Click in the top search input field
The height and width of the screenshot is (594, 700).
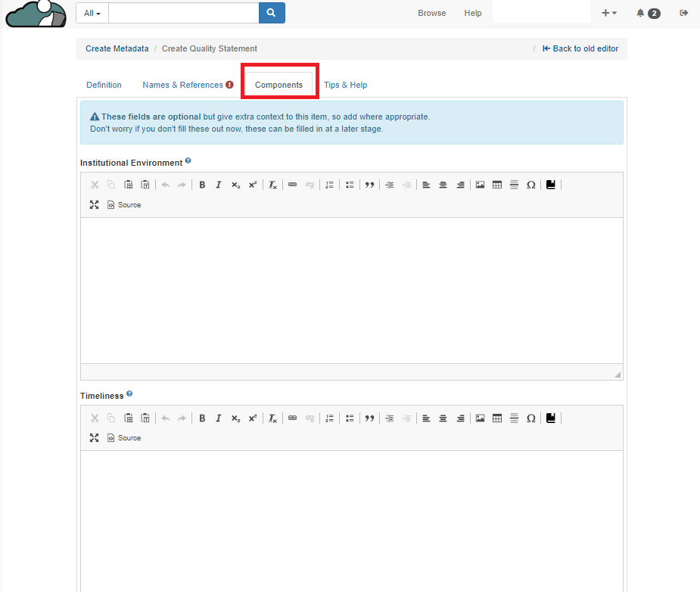coord(184,13)
